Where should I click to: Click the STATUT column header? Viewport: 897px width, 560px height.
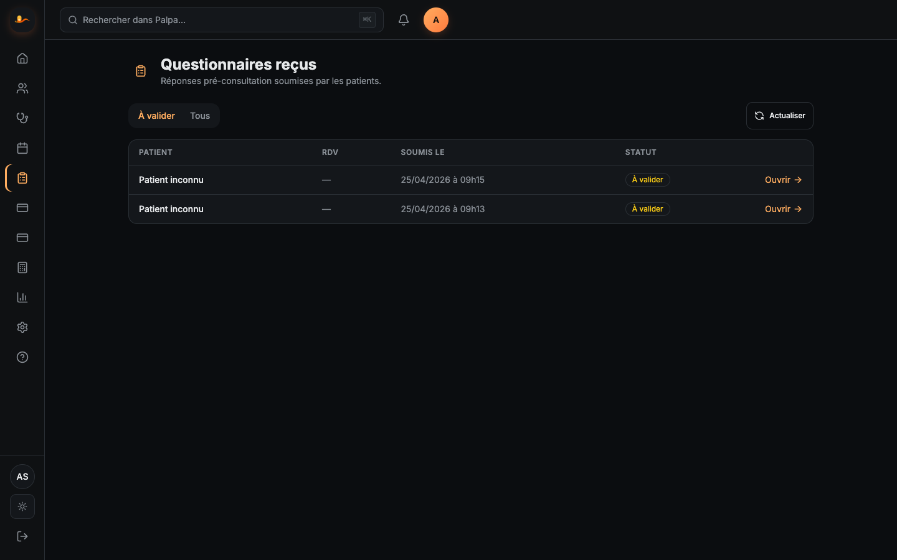641,152
